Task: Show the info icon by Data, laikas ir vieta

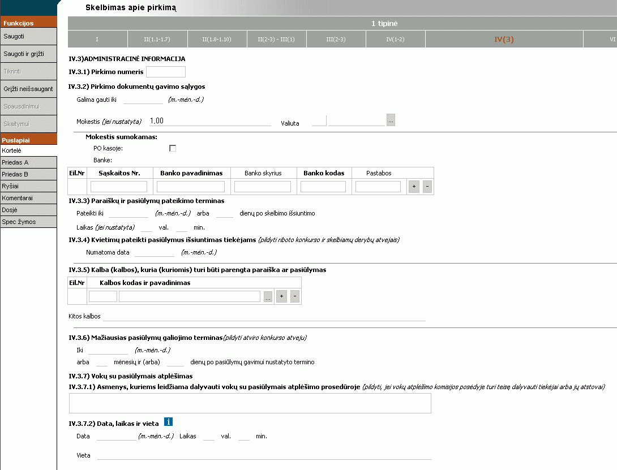Action: 169,421
